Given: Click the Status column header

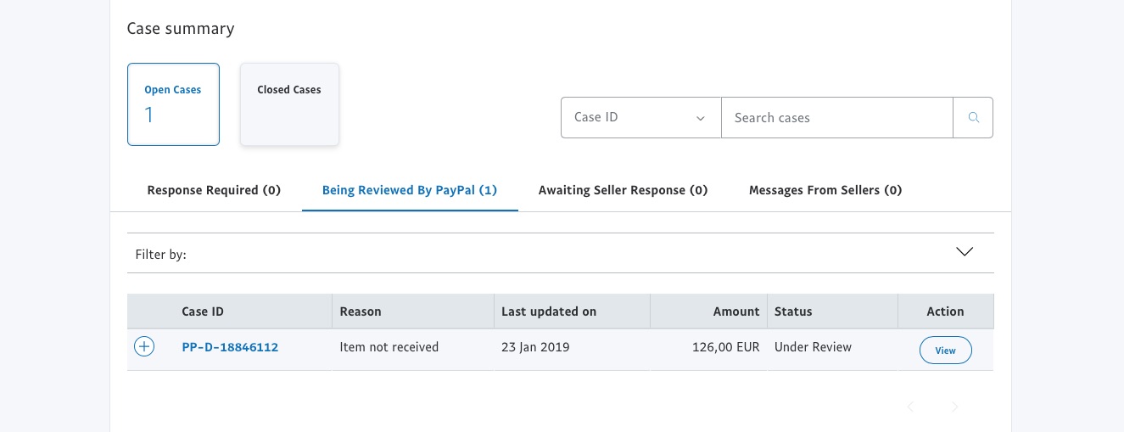Looking at the screenshot, I should coord(793,311).
